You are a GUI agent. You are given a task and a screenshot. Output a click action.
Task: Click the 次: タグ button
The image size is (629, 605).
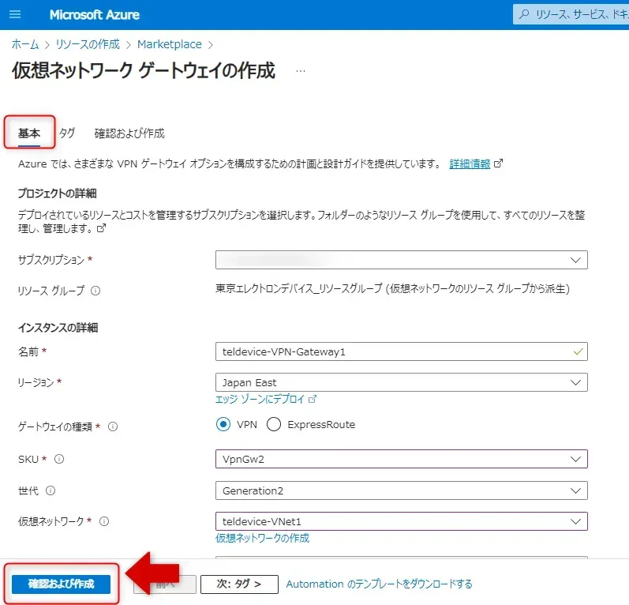(x=239, y=584)
